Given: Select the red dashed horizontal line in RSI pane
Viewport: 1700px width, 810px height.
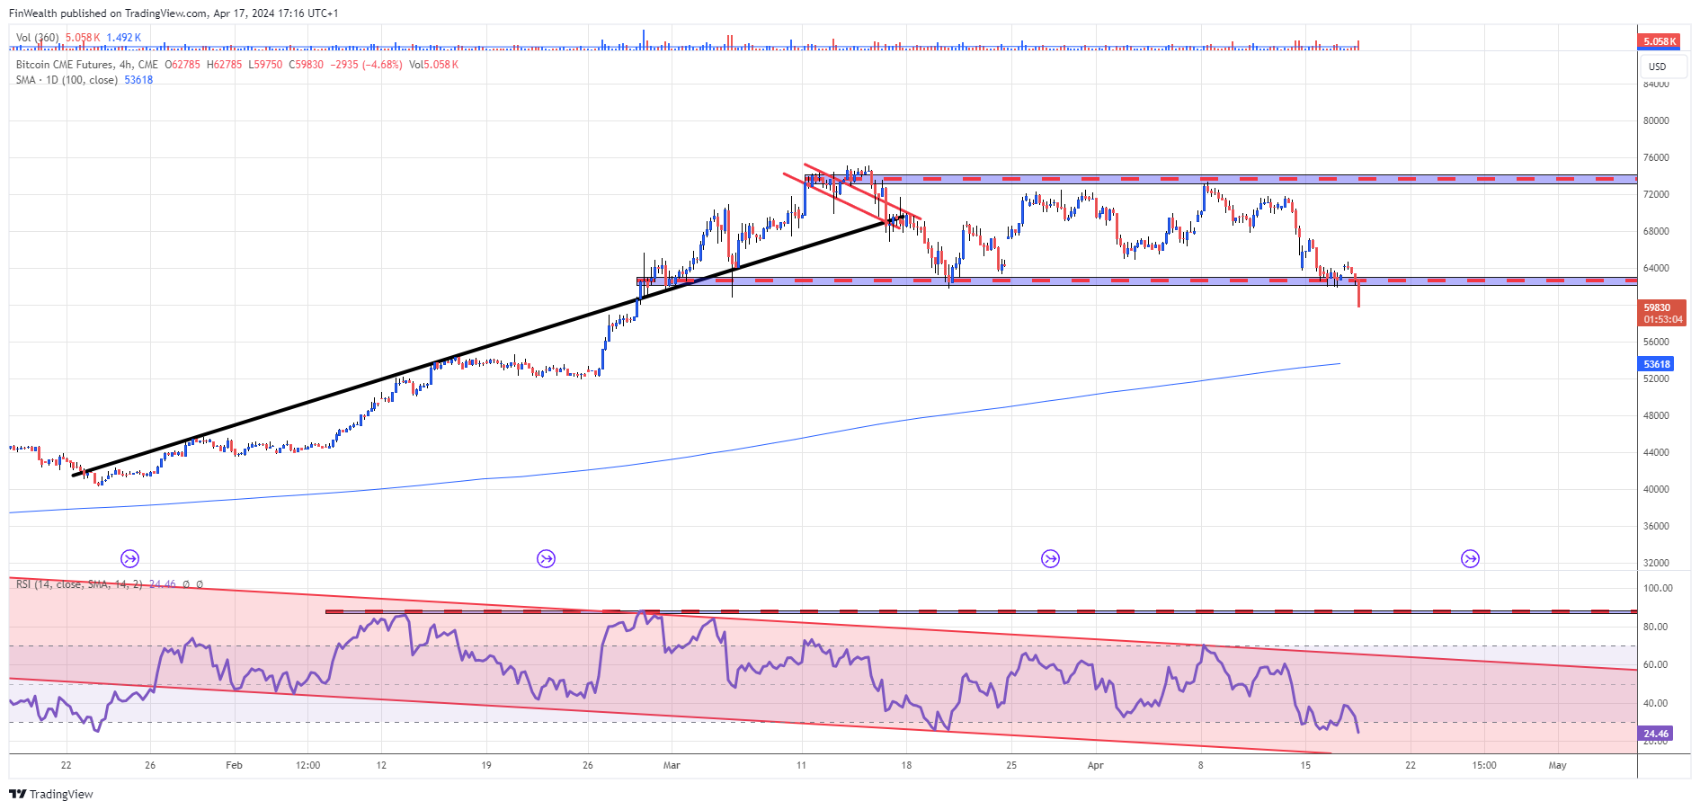Looking at the screenshot, I should 981,611.
